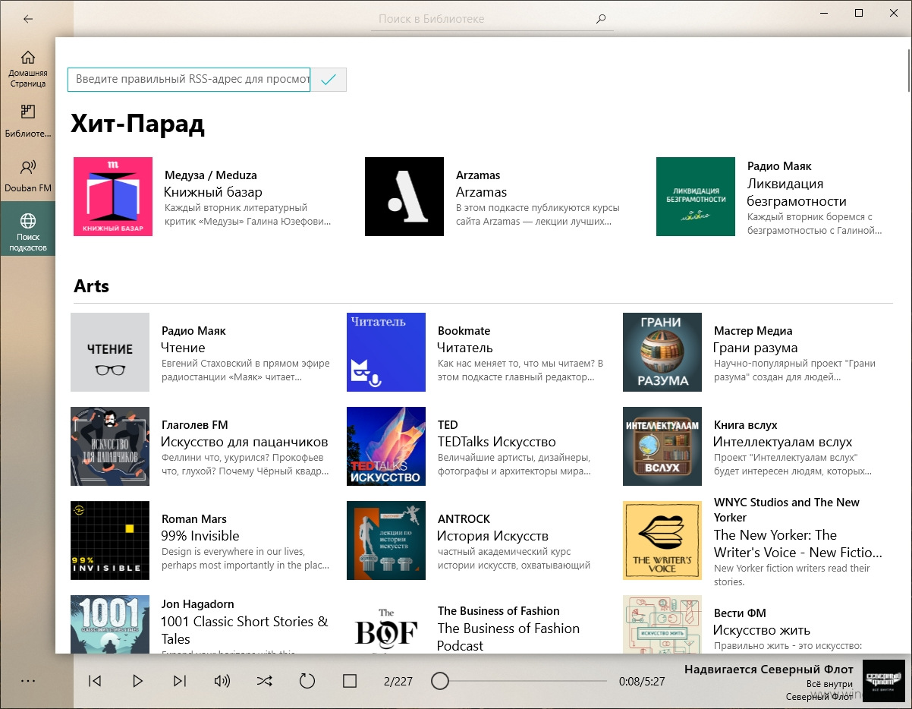Maximize the application window

859,12
